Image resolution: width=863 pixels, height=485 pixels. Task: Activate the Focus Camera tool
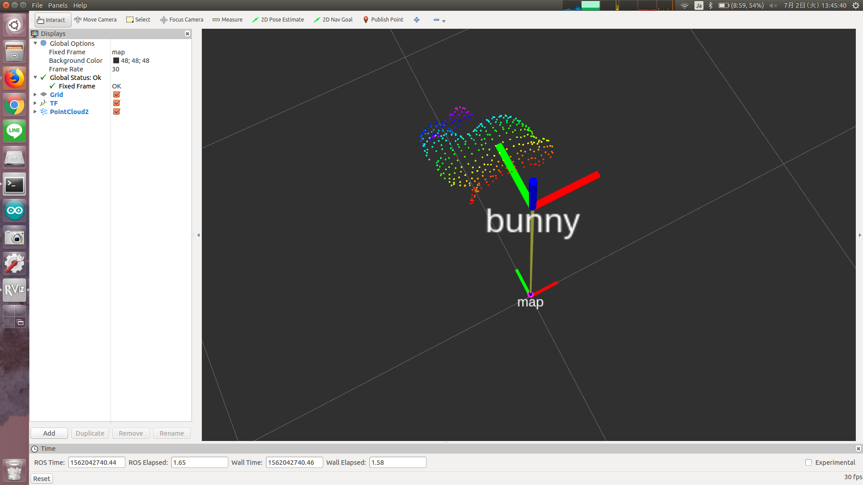pos(182,20)
